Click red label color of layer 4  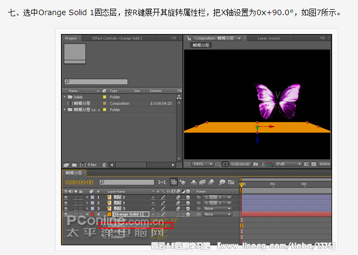coord(92,214)
